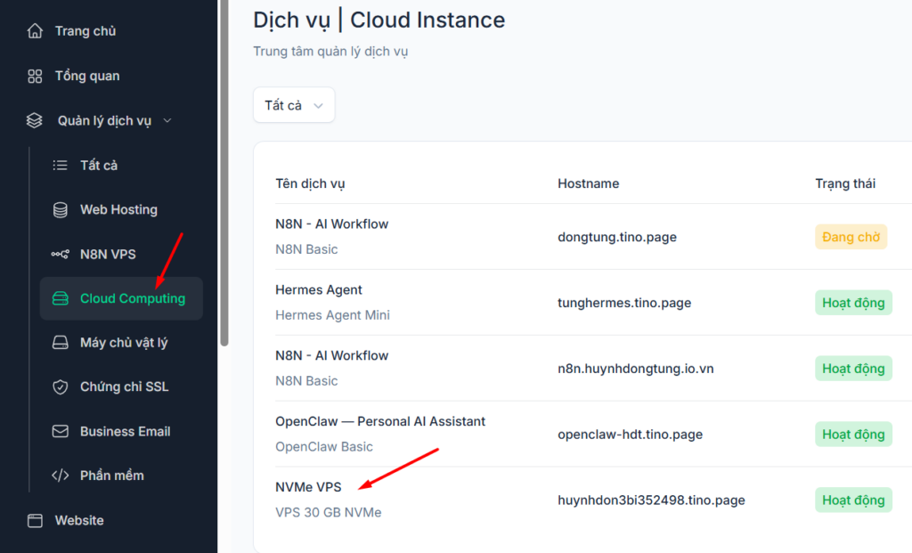
Task: Click the VPS 30 GB NVMe plan text
Action: click(x=328, y=512)
